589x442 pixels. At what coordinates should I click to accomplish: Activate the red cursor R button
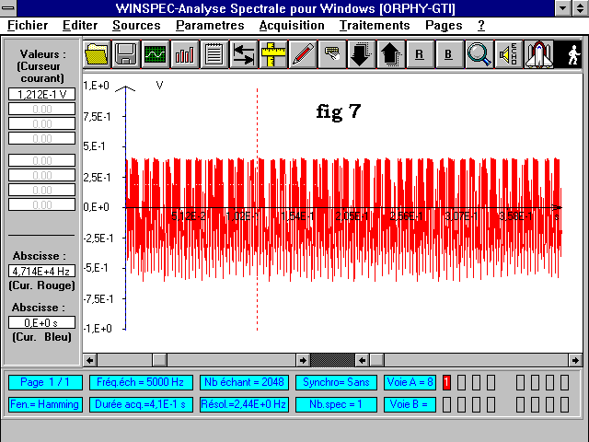click(x=420, y=54)
